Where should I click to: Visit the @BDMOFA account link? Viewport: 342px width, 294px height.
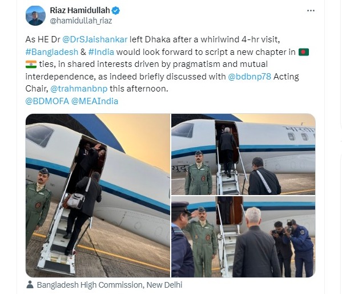point(47,101)
